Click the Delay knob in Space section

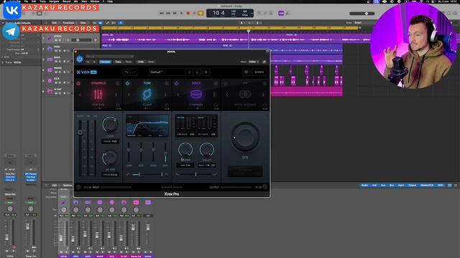pyautogui.click(x=207, y=150)
